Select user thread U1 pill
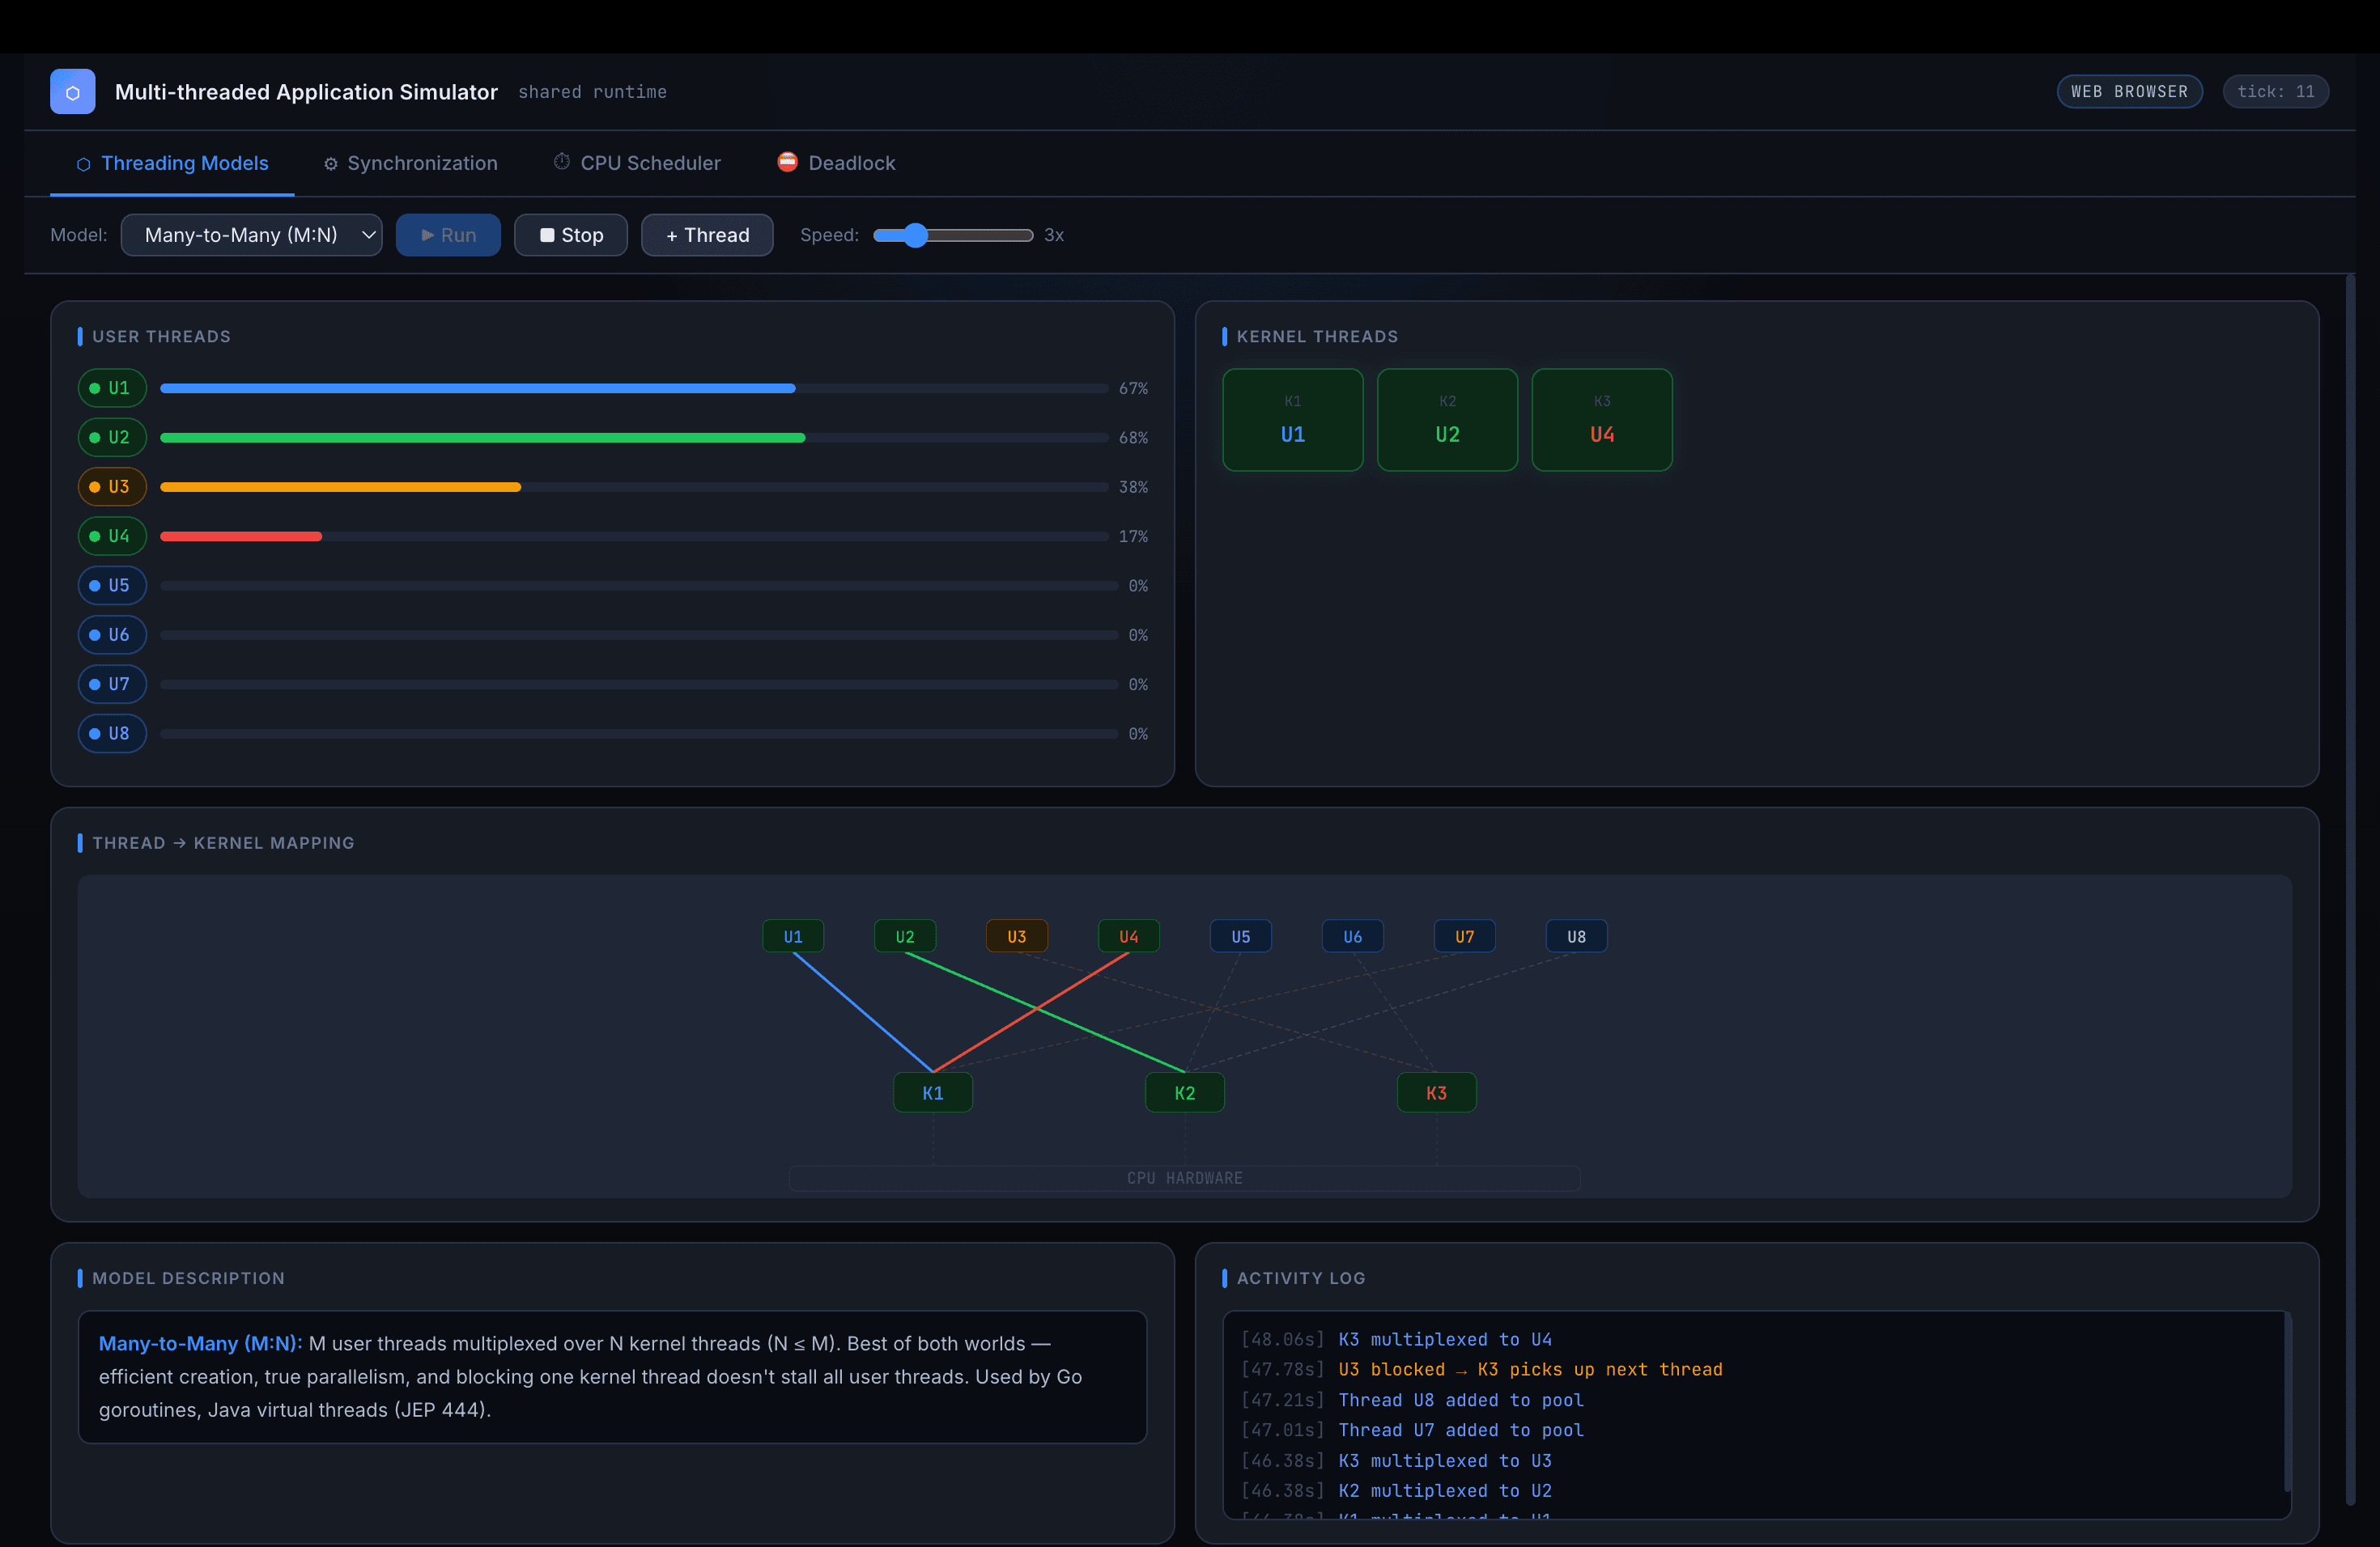 point(112,388)
